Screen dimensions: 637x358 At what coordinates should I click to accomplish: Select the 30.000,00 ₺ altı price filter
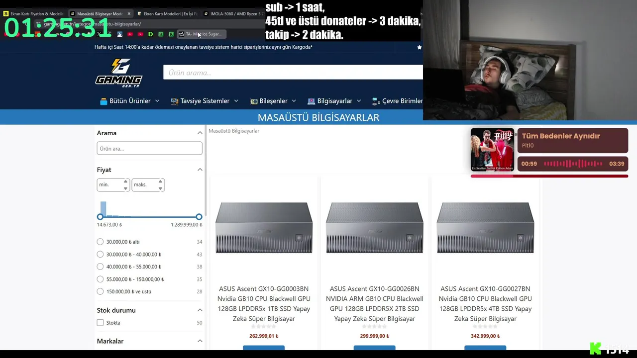100,242
